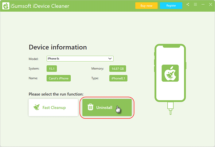Screen dimensions: 215x147
Task: Click the apple cleaner icon on phone
Action: coord(170,73)
